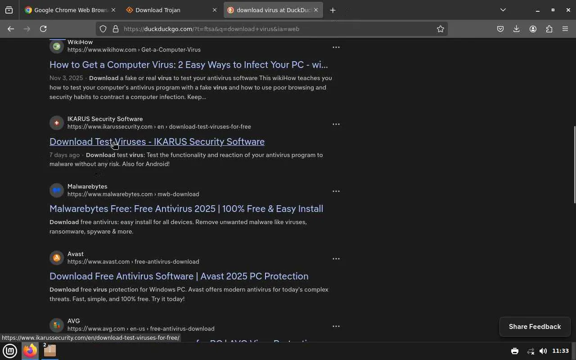
Task: Open Malwarebytes Free Antivirus 2025 result
Action: pos(186,209)
